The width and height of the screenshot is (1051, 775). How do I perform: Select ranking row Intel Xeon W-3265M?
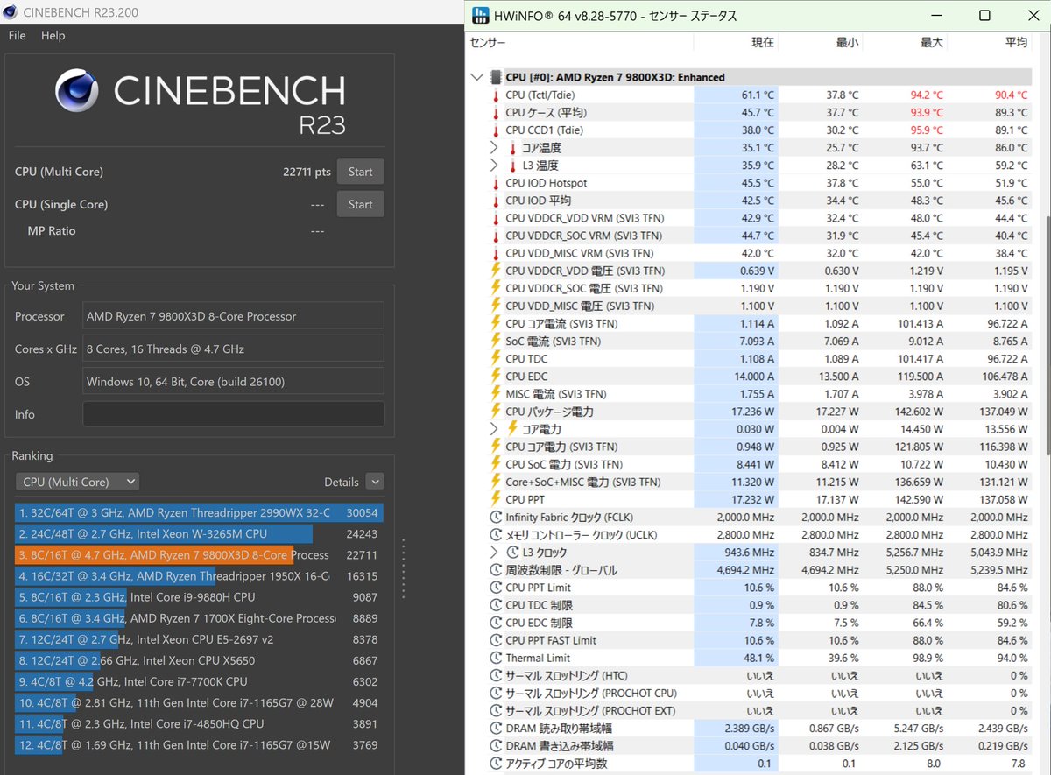click(199, 534)
